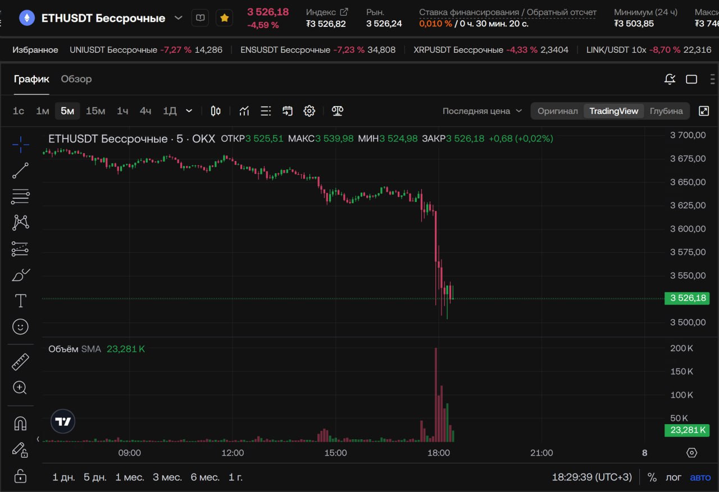Click the chart layout rectangle icon
This screenshot has width=719, height=492.
(x=691, y=79)
